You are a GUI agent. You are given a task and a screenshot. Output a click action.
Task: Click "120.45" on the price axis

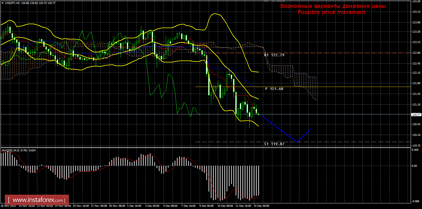[416, 124]
